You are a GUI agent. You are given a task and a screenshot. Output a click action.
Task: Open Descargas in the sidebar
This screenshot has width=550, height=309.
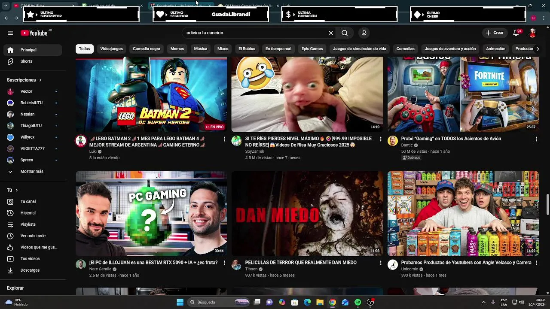[33, 270]
